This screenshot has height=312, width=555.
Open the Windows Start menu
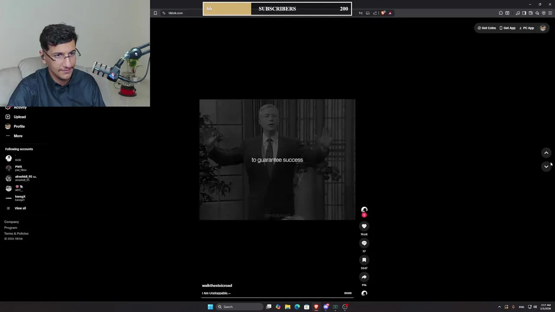210,307
